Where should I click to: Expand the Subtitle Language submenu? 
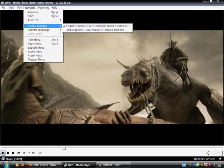(43, 30)
